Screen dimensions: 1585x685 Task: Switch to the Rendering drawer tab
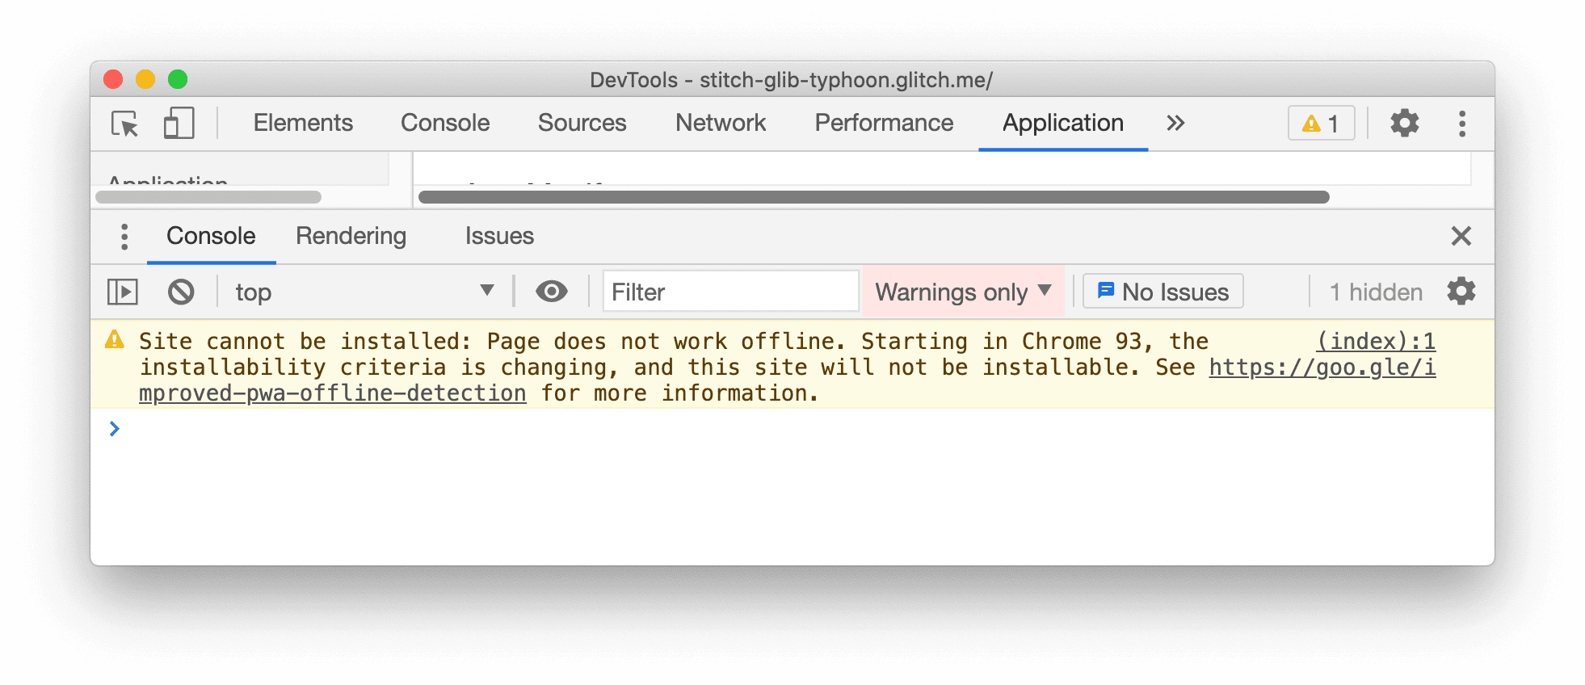coord(351,236)
